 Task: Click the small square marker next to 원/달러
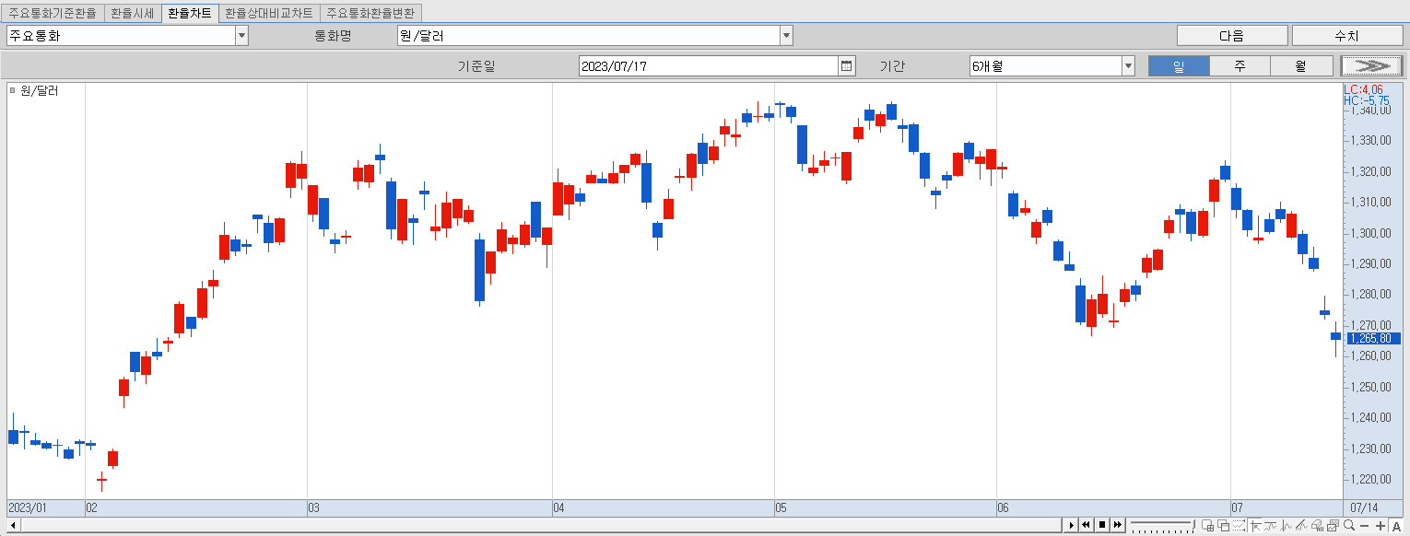pyautogui.click(x=12, y=90)
